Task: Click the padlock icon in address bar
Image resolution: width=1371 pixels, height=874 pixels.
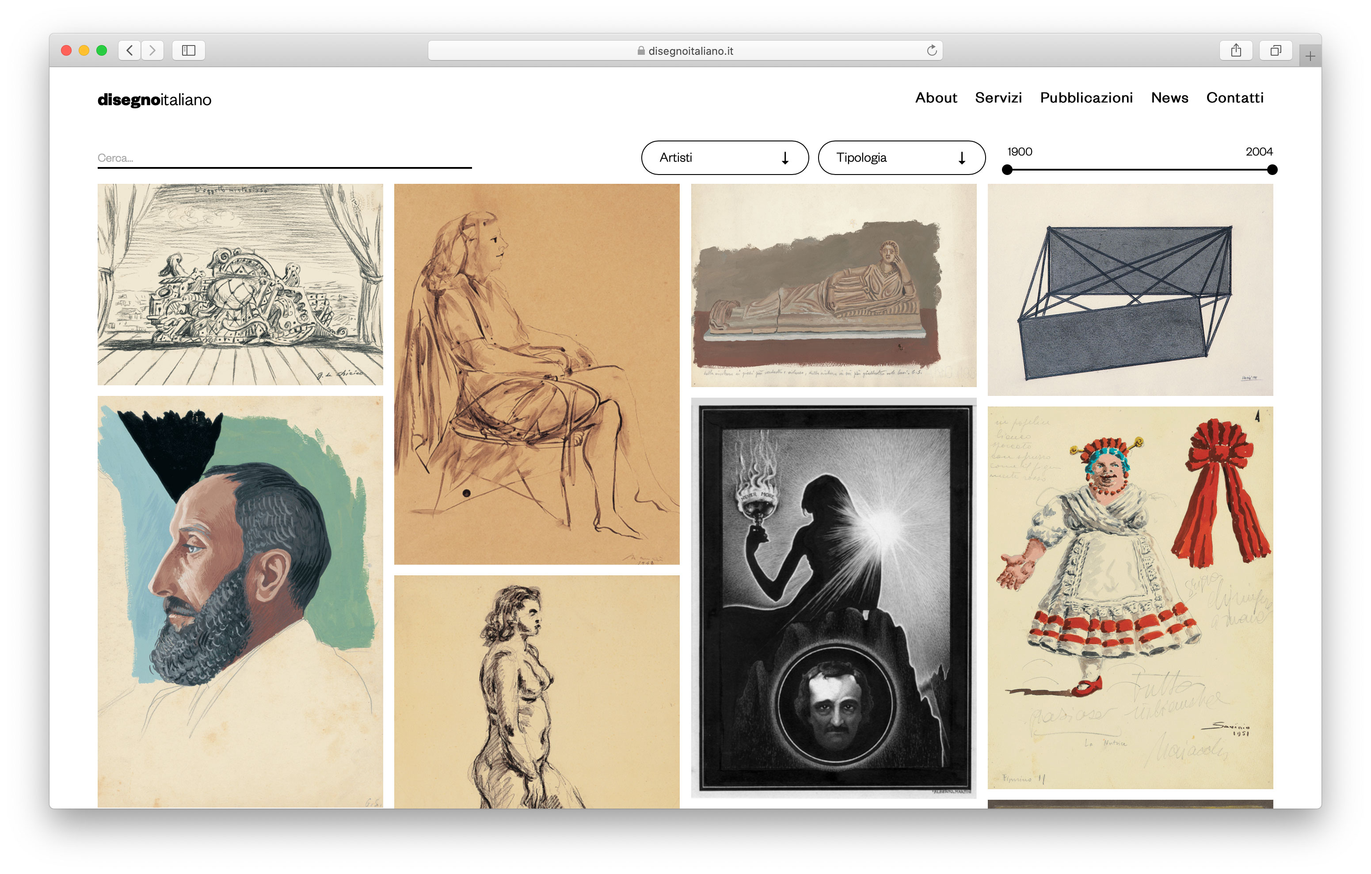Action: pos(641,51)
